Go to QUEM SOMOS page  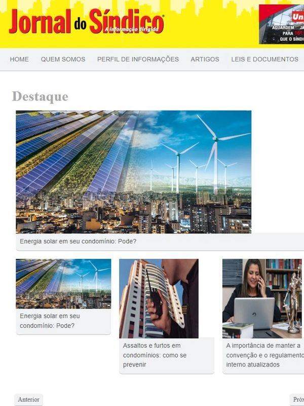pyautogui.click(x=63, y=59)
